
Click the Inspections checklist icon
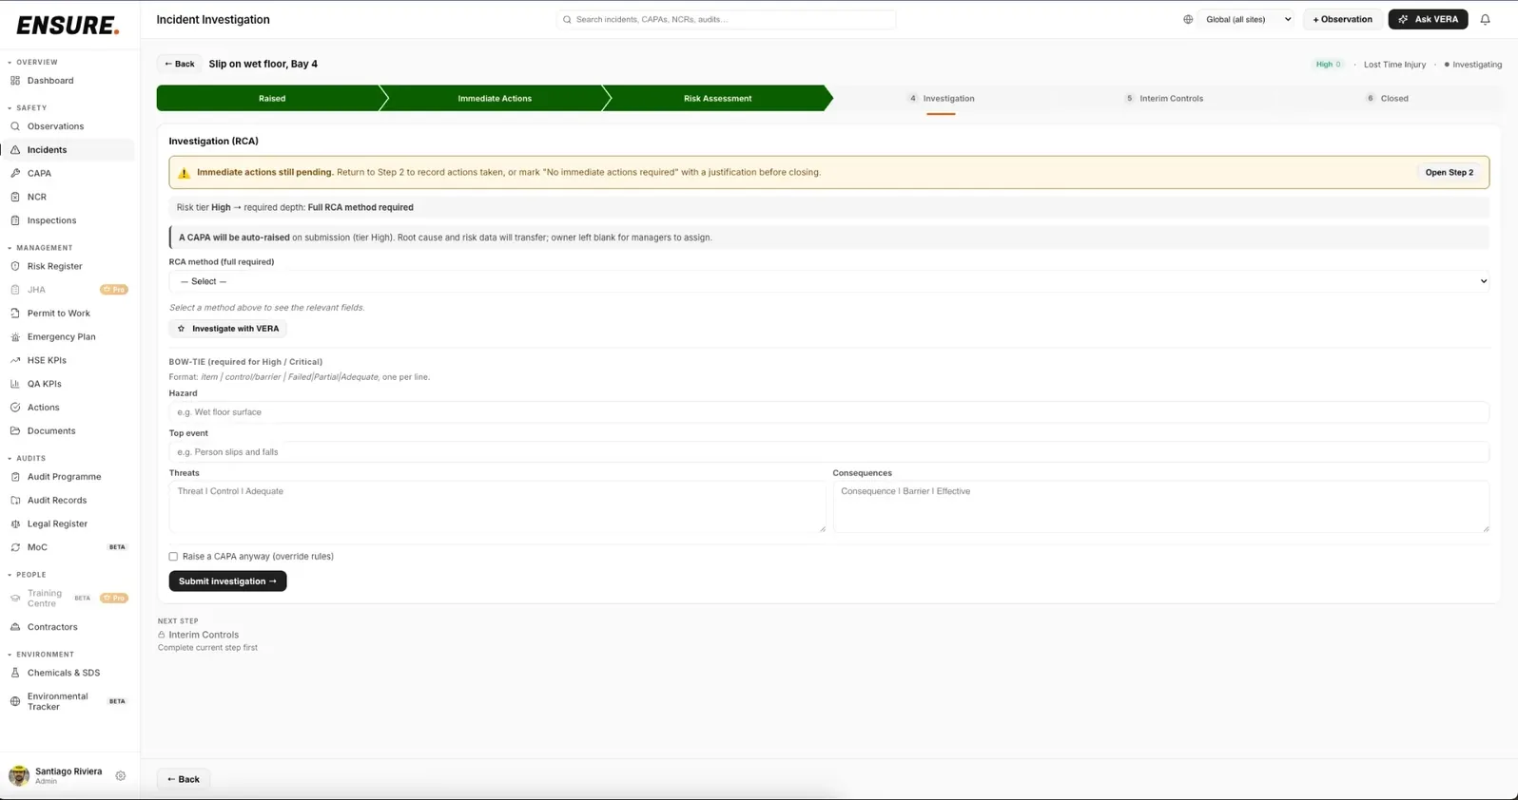click(x=15, y=220)
